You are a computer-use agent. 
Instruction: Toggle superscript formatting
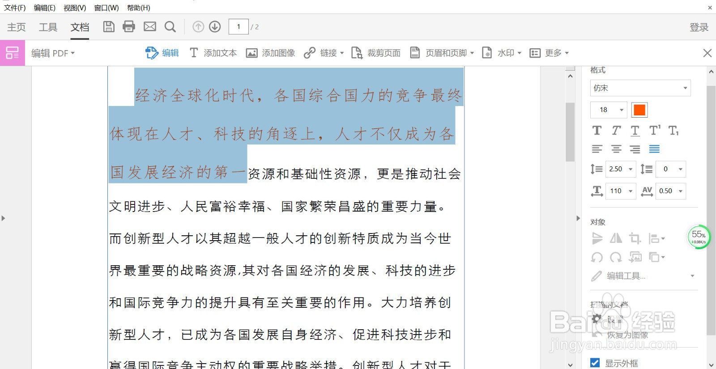pos(655,131)
